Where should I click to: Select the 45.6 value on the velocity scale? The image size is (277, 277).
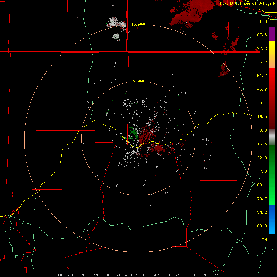pos(262,89)
